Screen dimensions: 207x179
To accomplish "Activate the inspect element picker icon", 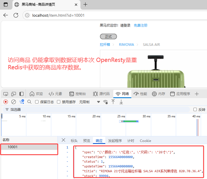I will point(6,94).
